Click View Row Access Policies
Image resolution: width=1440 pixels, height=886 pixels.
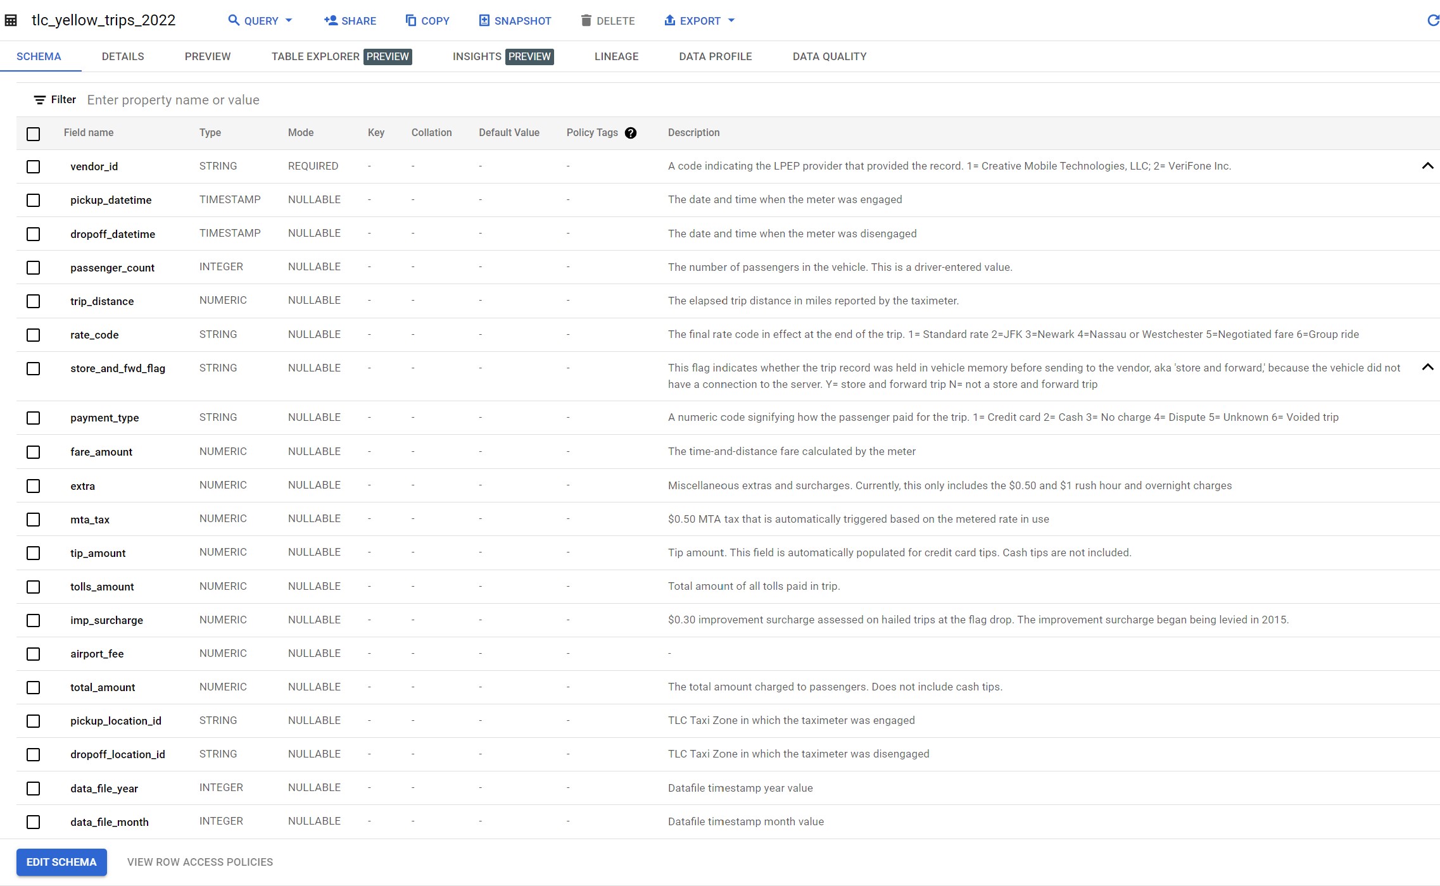coord(200,862)
